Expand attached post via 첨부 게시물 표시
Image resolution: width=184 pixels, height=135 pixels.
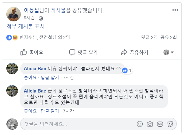(26, 27)
